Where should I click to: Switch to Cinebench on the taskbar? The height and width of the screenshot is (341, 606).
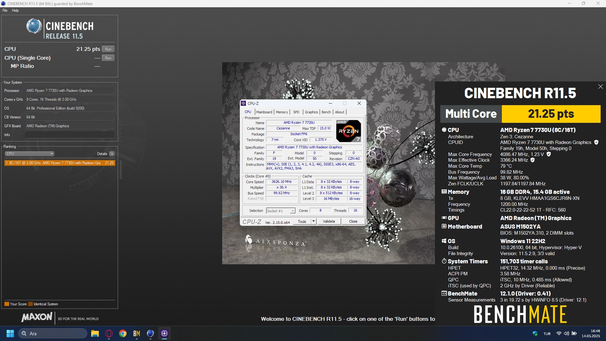click(x=151, y=334)
